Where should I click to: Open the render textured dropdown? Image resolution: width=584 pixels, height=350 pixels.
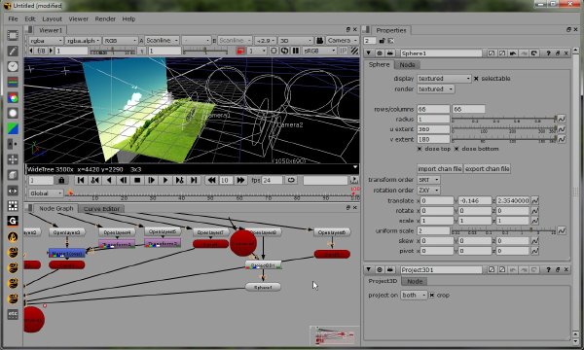tap(435, 88)
